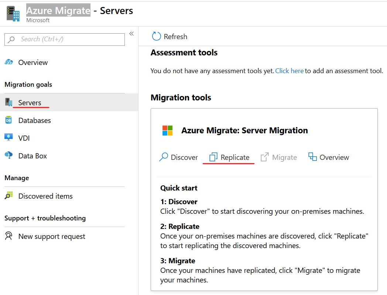Click the 'Microsoft' subtitle under the title

38,20
